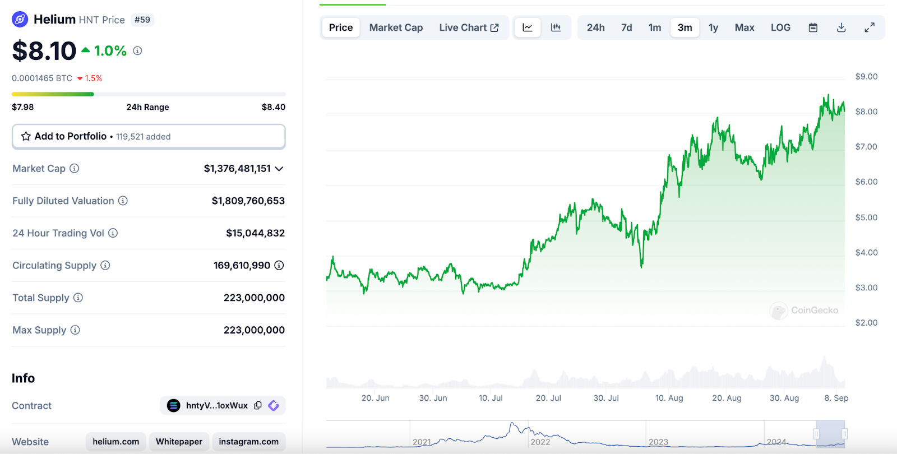Viewport: 897px width, 454px height.
Task: Expand chart to fullscreen icon
Action: pyautogui.click(x=870, y=27)
